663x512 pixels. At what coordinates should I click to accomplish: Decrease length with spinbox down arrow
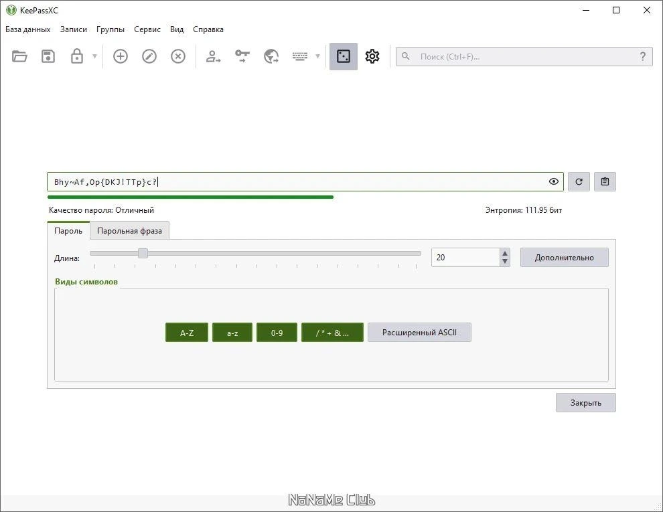click(x=504, y=262)
